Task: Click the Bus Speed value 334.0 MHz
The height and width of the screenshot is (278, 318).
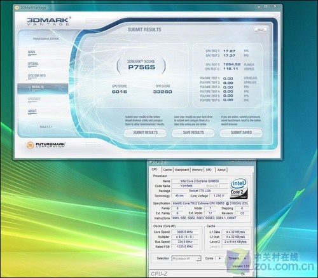Action: [185, 242]
